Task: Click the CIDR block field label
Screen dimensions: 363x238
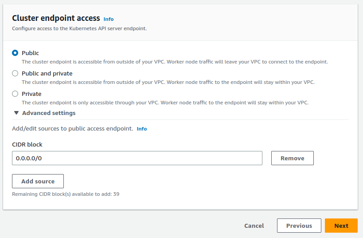Action: 27,144
